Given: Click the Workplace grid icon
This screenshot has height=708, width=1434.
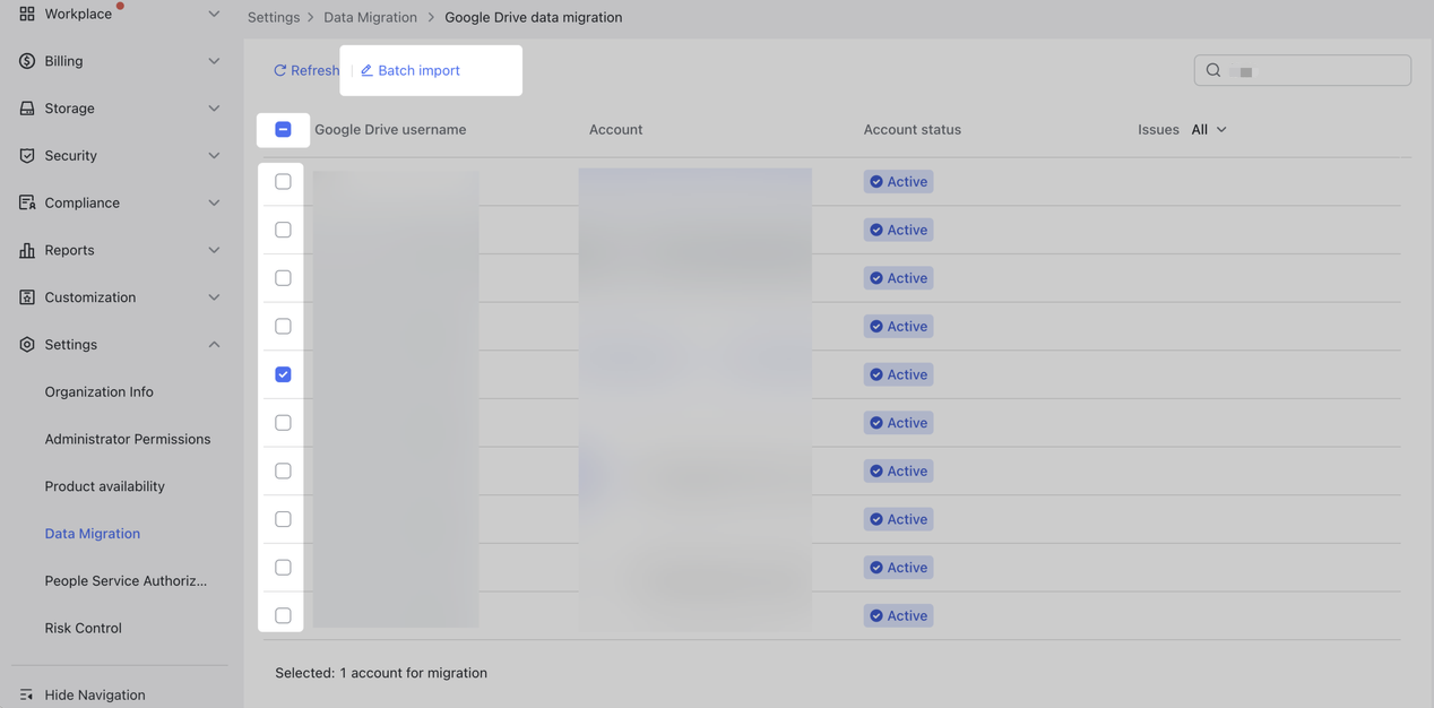Looking at the screenshot, I should pos(27,14).
